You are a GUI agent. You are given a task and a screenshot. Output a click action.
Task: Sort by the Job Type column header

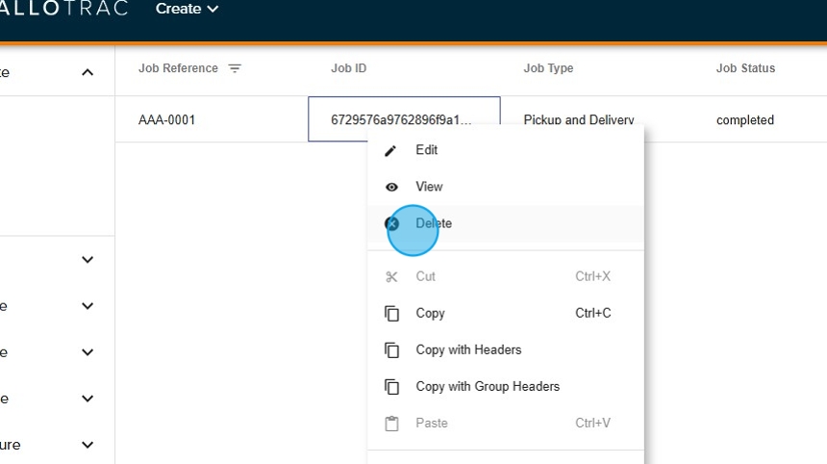click(548, 68)
